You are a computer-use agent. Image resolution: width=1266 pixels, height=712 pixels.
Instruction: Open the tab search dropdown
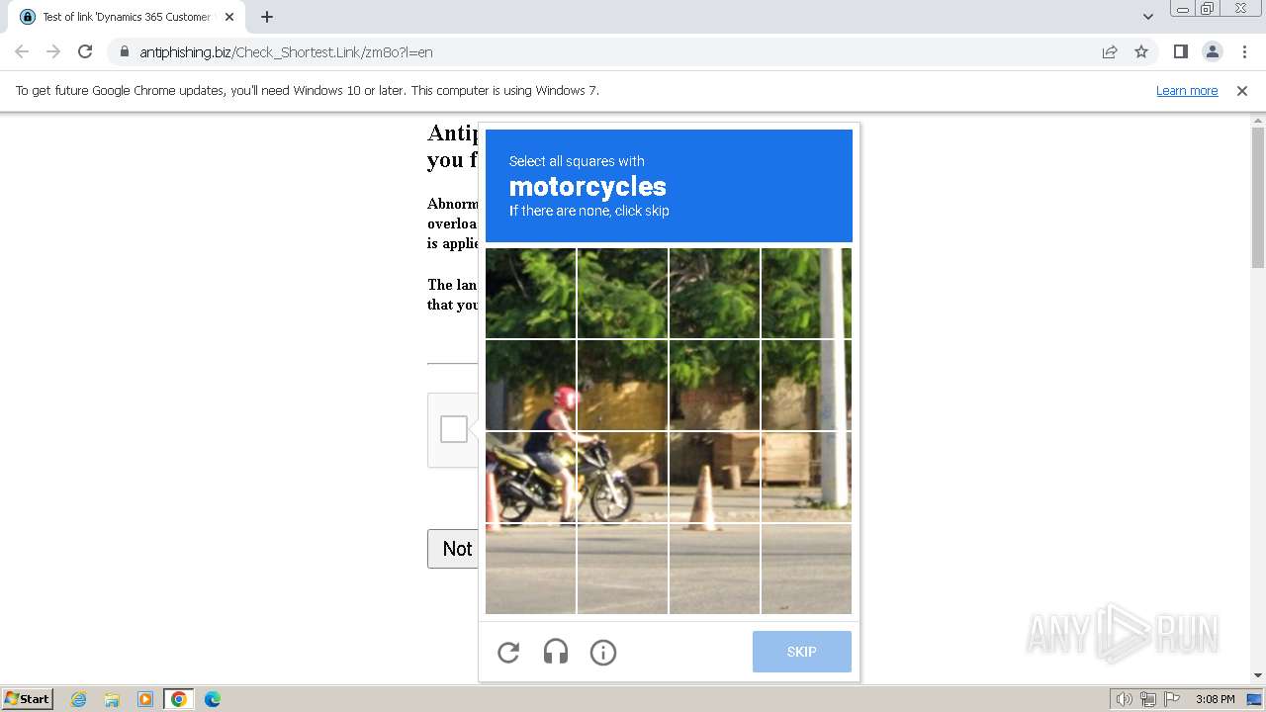(1148, 17)
